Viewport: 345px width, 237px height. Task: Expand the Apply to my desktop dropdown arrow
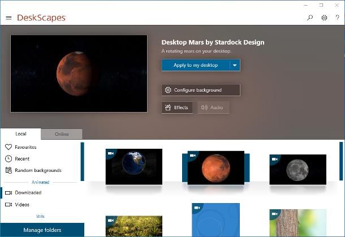point(235,65)
